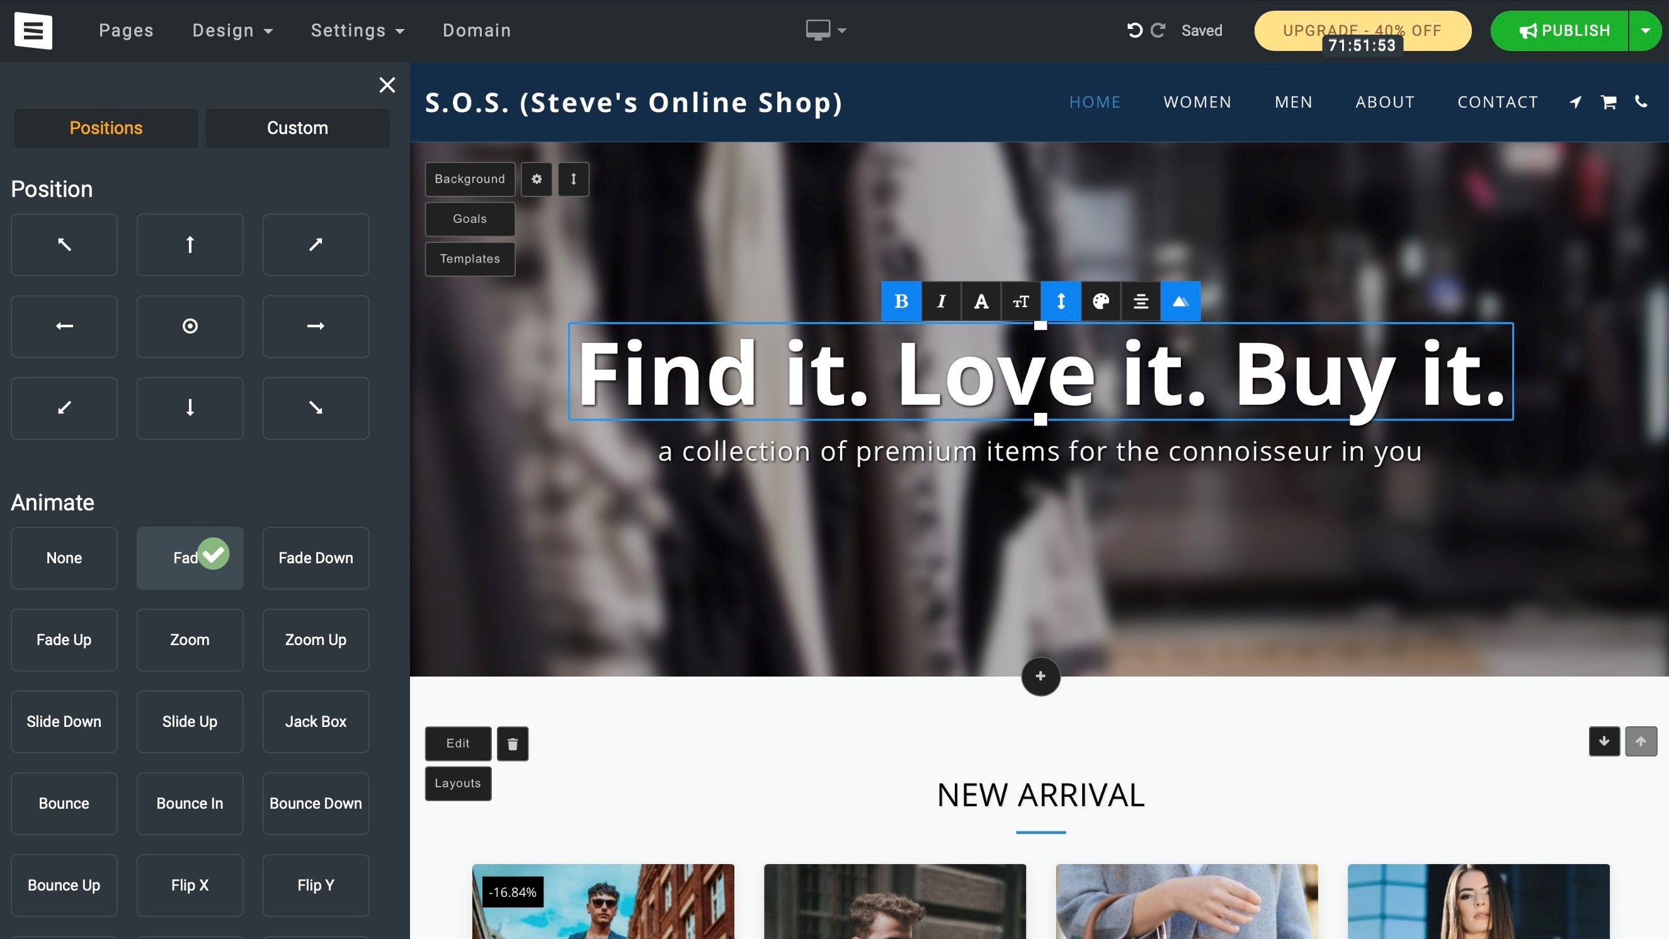Click the undo arrow icon
Screen dimensions: 1669x939
pos(1134,30)
